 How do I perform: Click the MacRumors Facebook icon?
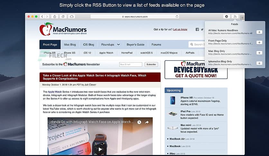(197, 29)
